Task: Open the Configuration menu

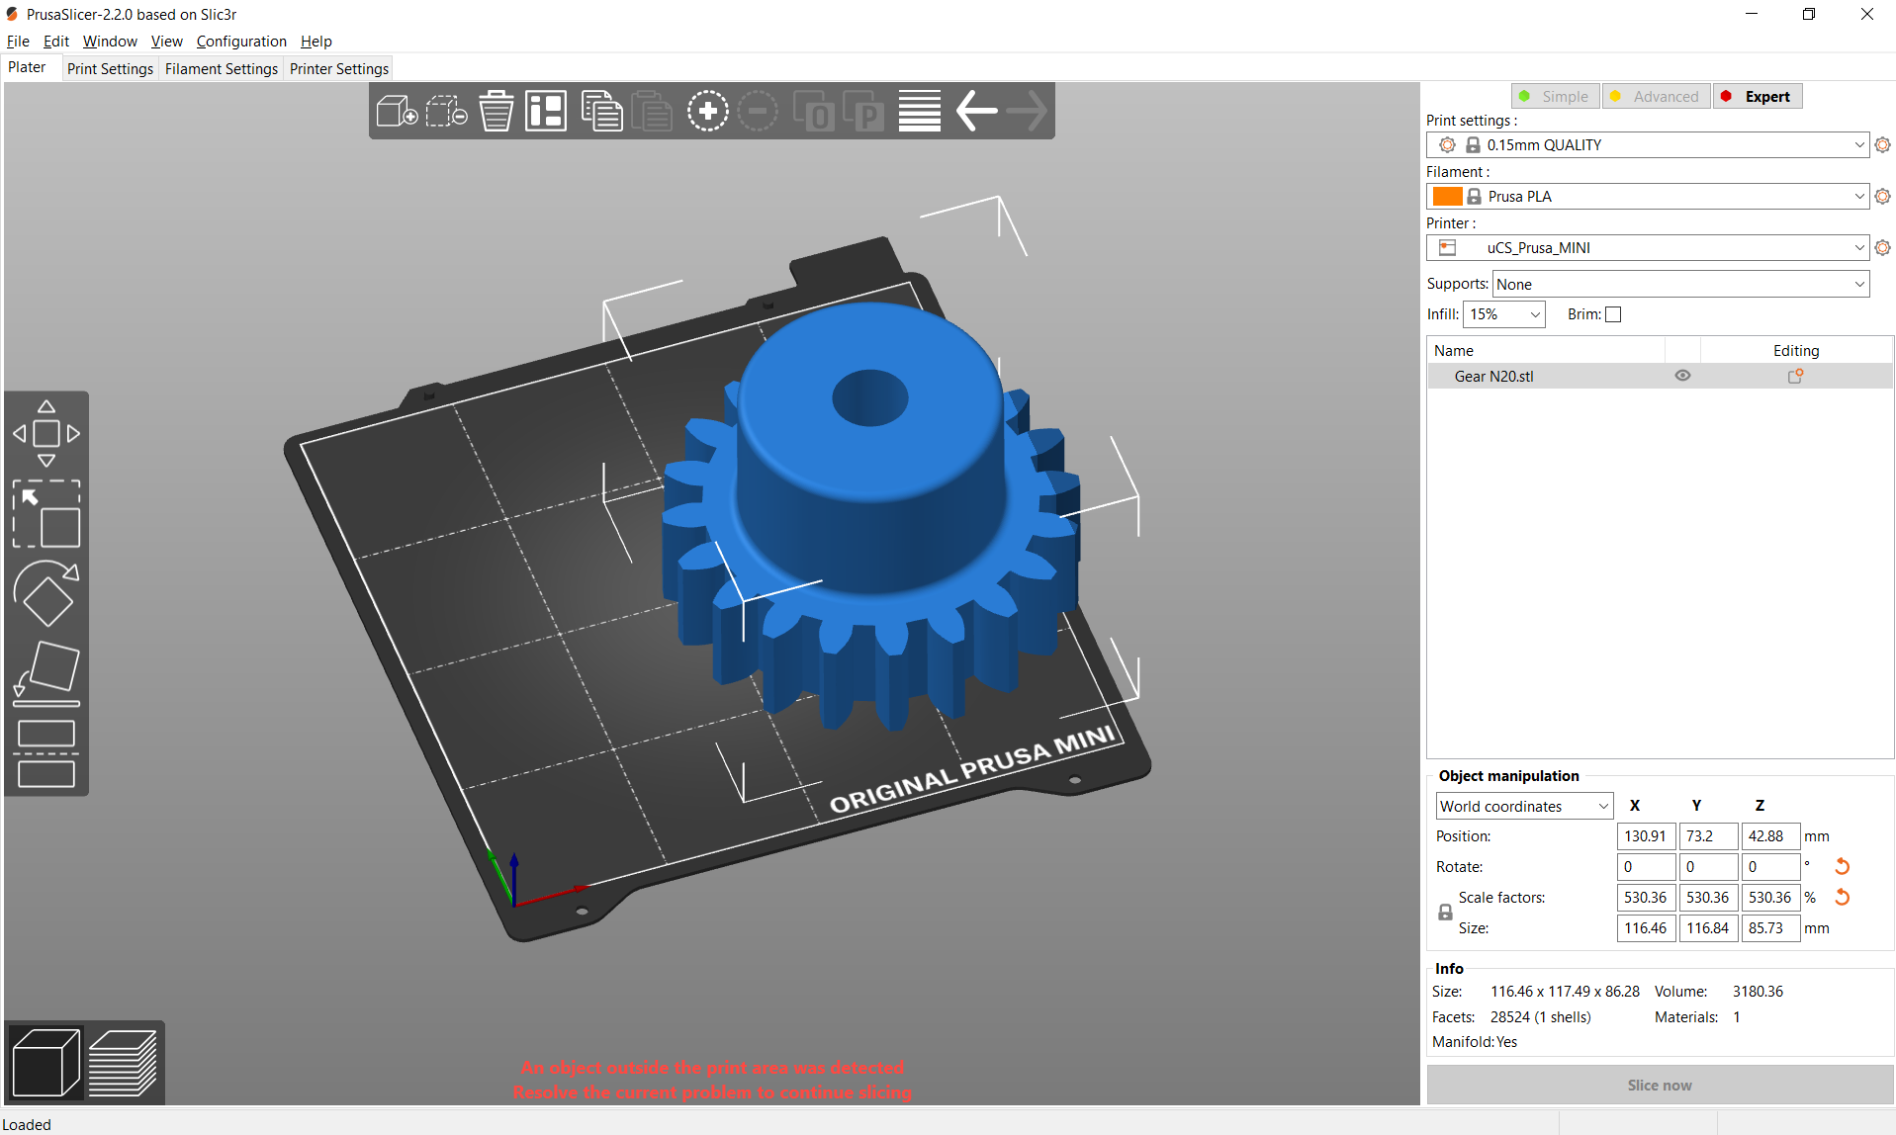Action: [x=241, y=42]
